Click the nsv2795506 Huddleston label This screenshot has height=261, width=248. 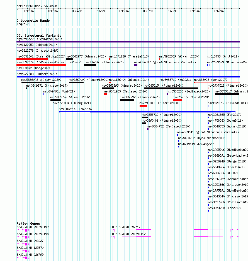click(x=228, y=150)
